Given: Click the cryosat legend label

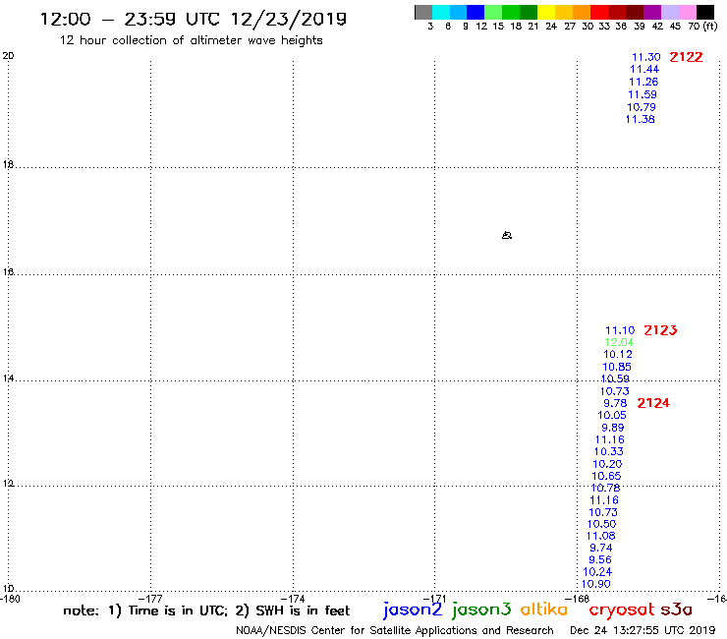Looking at the screenshot, I should click(x=621, y=610).
